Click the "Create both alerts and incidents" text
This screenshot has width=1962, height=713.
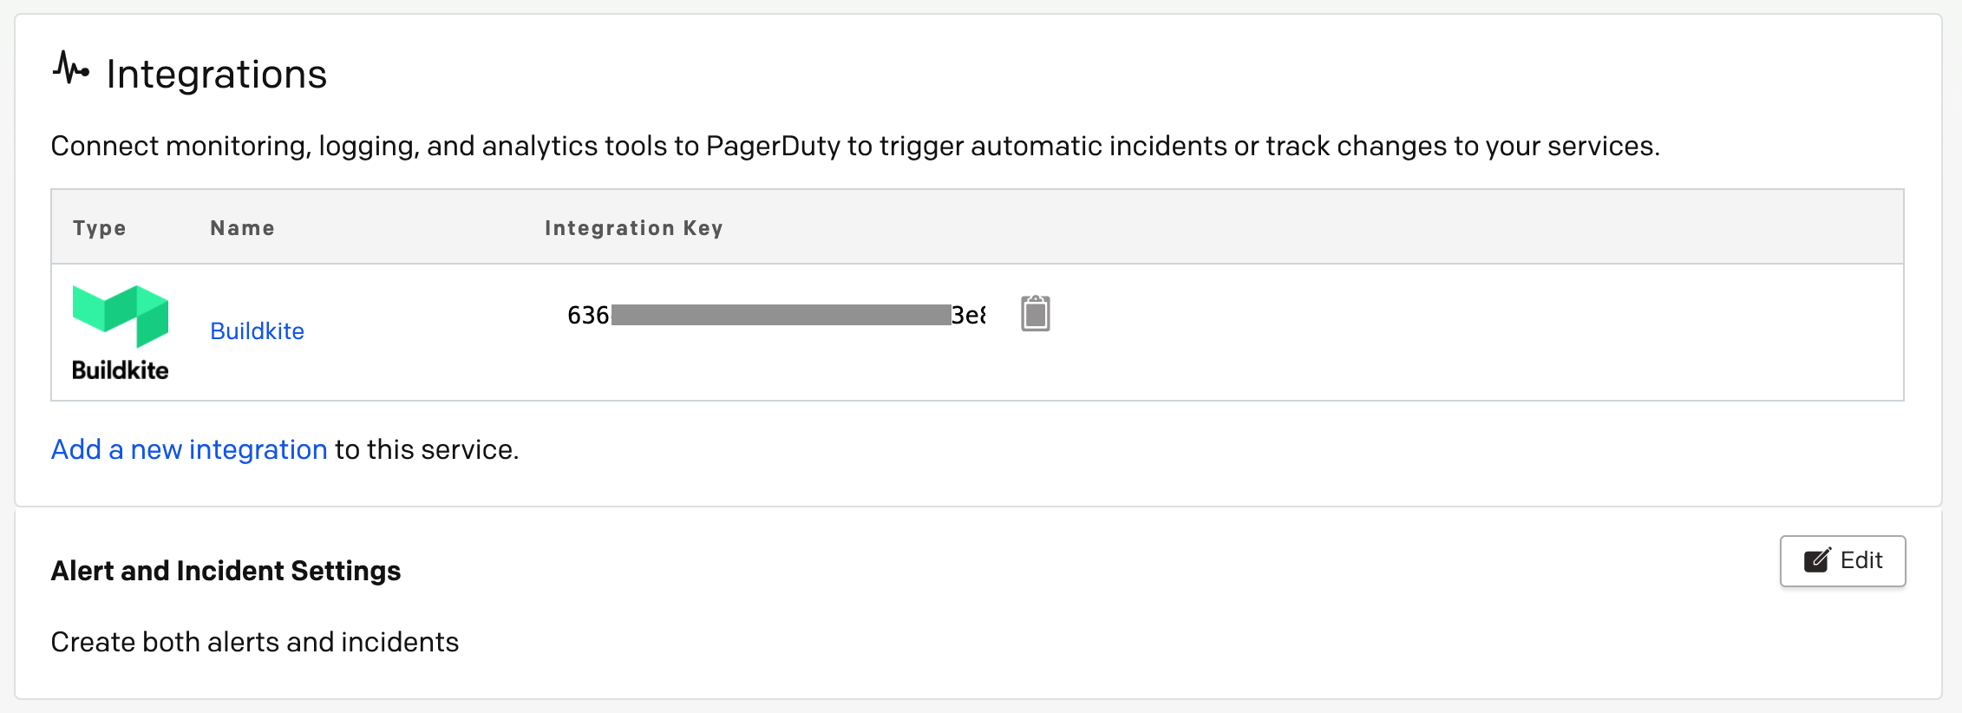(255, 641)
